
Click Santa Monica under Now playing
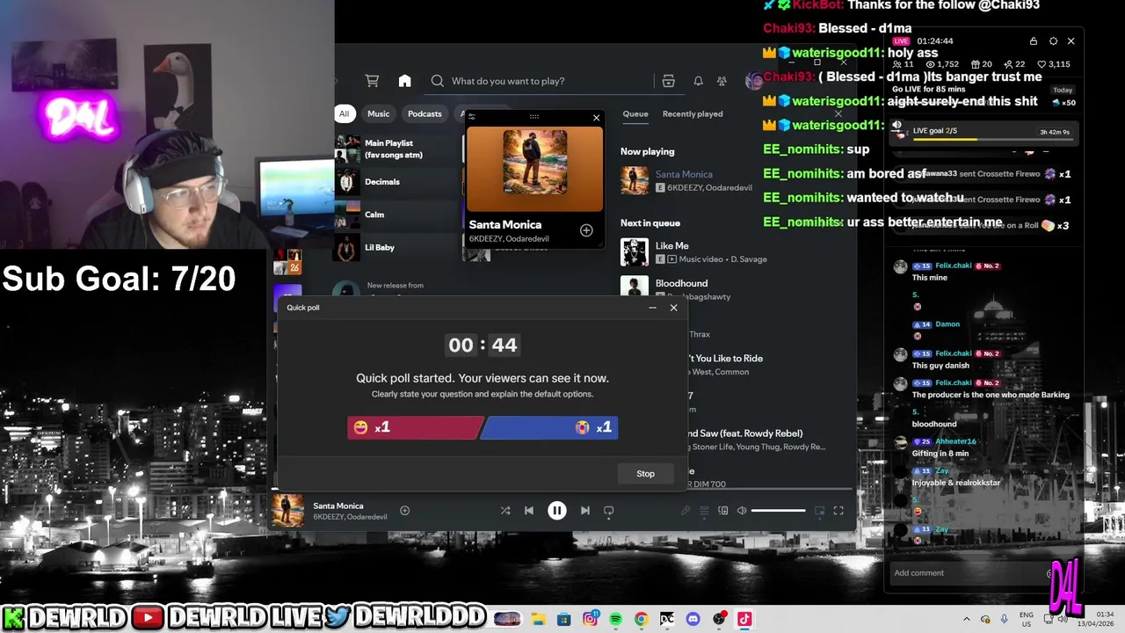(684, 174)
